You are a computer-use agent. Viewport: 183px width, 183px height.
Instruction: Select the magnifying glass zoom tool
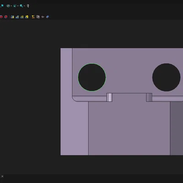click(x=21, y=6)
